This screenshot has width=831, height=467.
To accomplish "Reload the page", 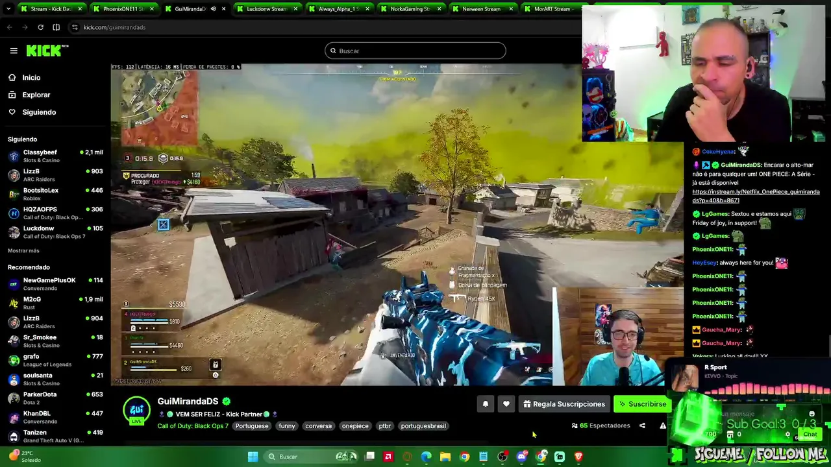I will point(40,27).
